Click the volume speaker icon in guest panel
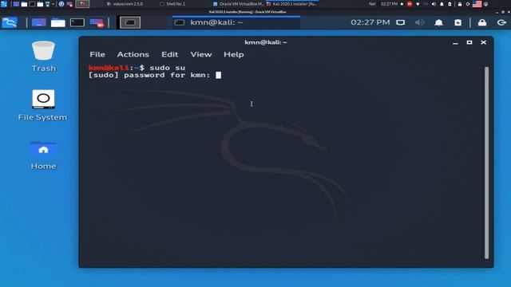Screen dimensions: 511x287 [x=420, y=22]
